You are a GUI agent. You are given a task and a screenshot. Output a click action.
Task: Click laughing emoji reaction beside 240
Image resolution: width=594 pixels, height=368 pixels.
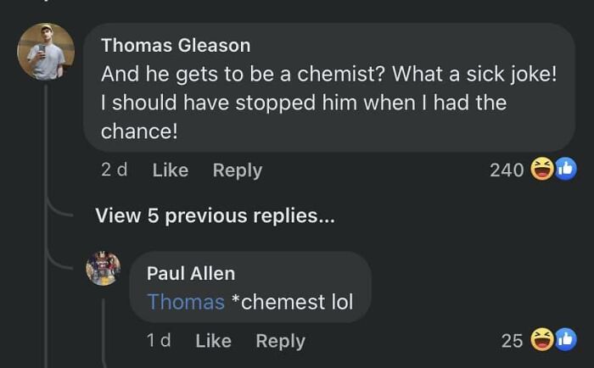541,170
